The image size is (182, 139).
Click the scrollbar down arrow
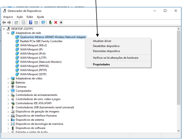tap(179, 131)
